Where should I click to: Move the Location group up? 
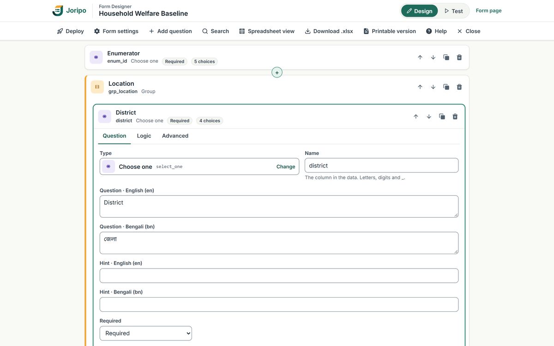[420, 87]
